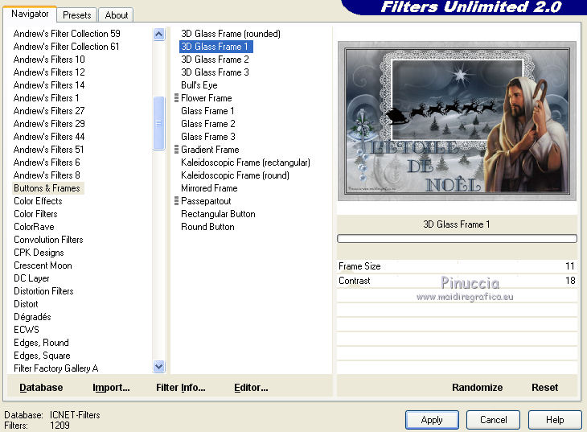The width and height of the screenshot is (587, 432).
Task: Select Rectangular Button filter
Action: [218, 214]
